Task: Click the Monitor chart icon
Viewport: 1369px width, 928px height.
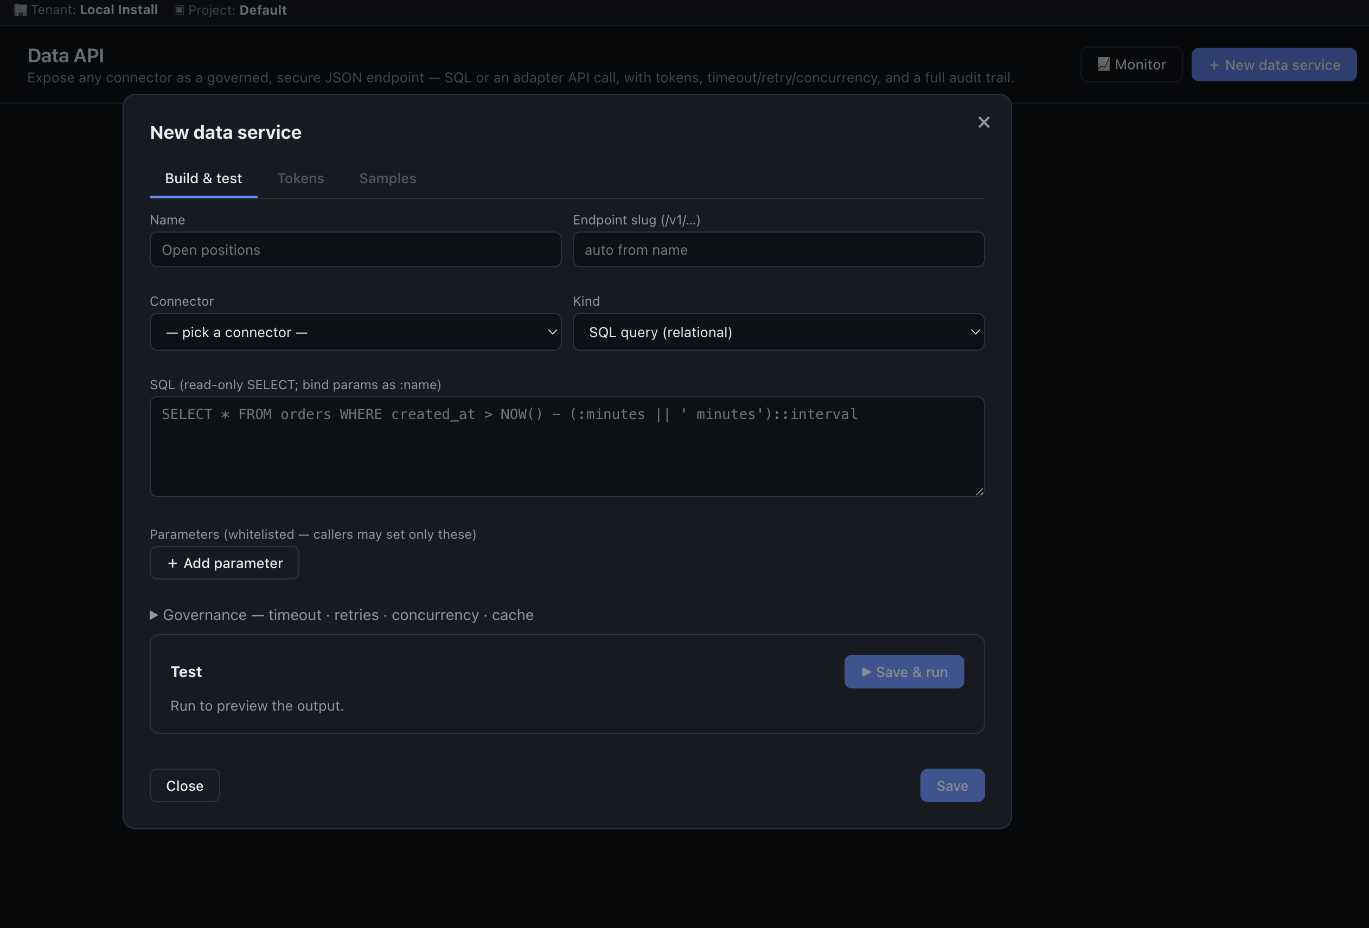Action: (x=1103, y=64)
